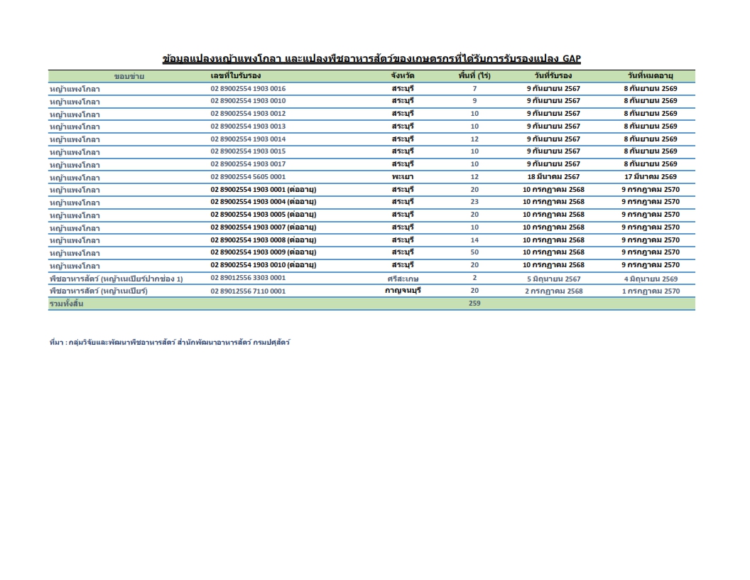Select the วันที่รับรอง column header
The image size is (750, 580).
553,75
